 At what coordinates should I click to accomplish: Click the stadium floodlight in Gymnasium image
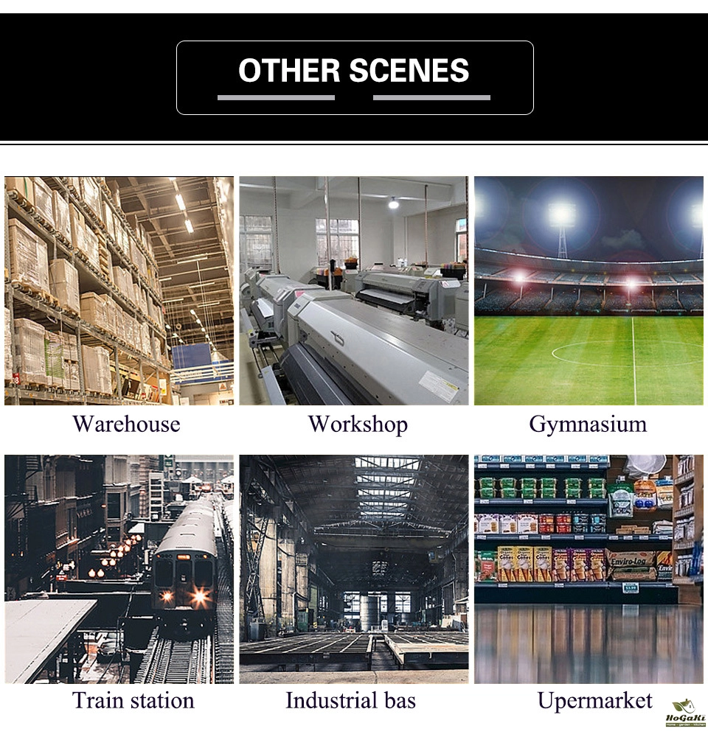tap(562, 215)
